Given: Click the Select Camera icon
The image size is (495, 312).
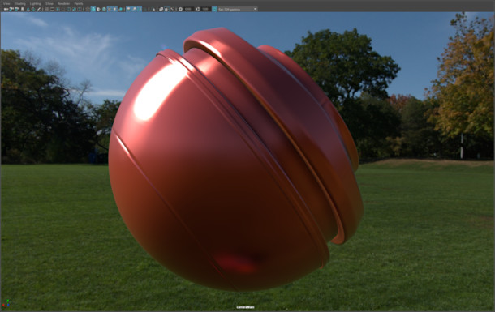Looking at the screenshot, I should click(x=6, y=9).
